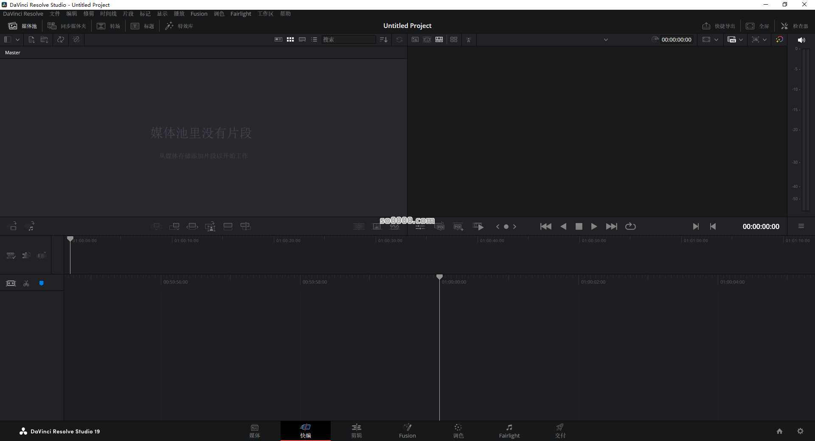Click the media pool search (搜索) field

point(348,39)
